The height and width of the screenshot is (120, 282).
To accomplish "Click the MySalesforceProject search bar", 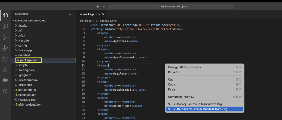I will click(x=171, y=6).
